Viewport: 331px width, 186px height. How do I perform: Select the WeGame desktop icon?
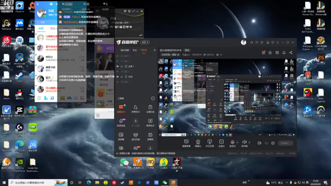coord(7,25)
